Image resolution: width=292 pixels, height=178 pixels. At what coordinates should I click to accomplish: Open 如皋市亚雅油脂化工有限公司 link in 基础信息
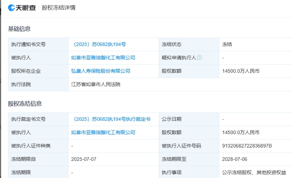(103, 58)
